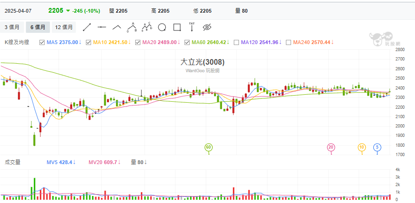This screenshot has width=415, height=203.
Task: Select the 6 個月 time range
Action: [38, 27]
